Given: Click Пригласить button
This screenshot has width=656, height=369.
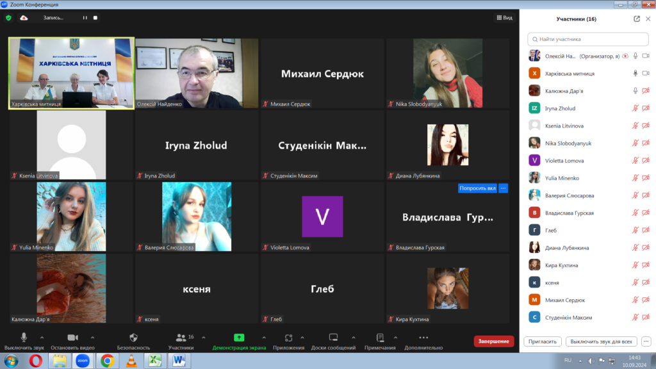Looking at the screenshot, I should [x=543, y=341].
